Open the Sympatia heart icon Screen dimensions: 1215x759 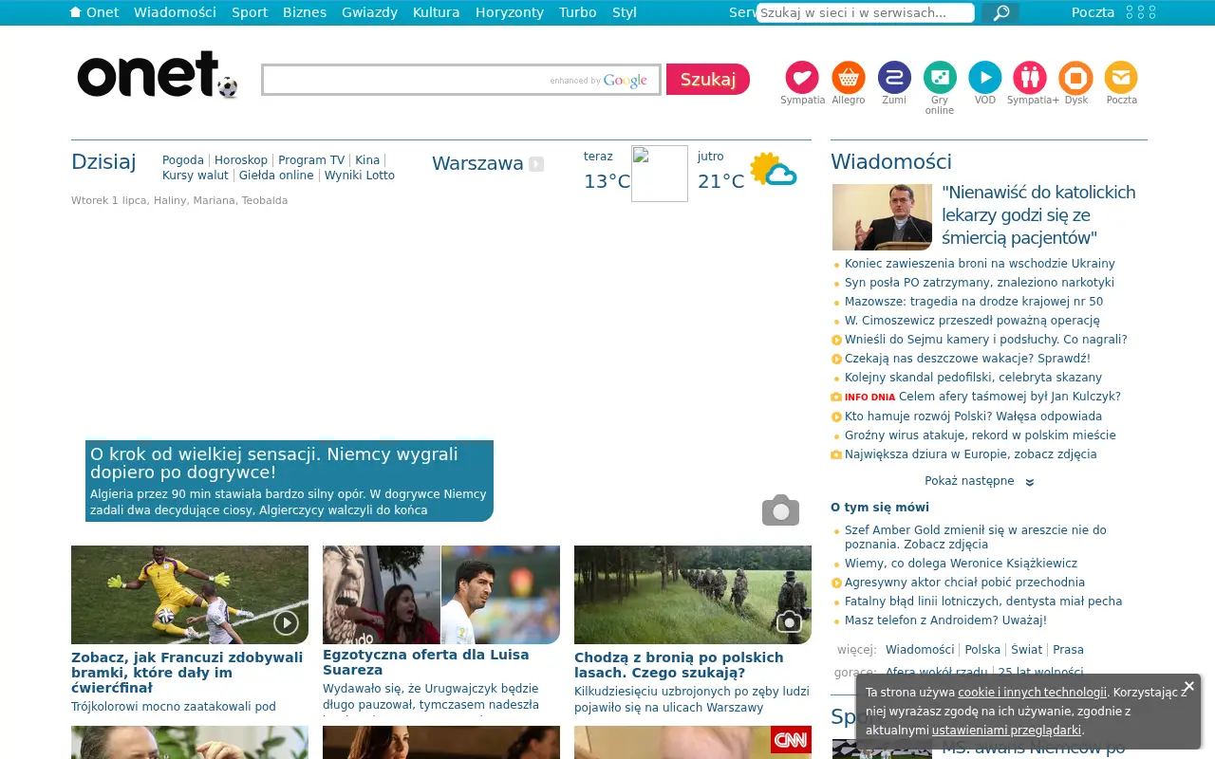tap(802, 77)
